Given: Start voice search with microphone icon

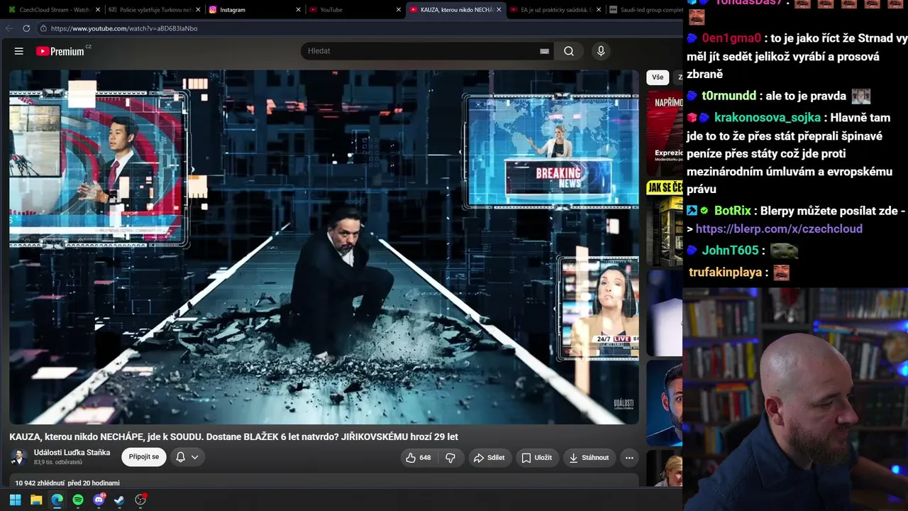Looking at the screenshot, I should click(601, 51).
